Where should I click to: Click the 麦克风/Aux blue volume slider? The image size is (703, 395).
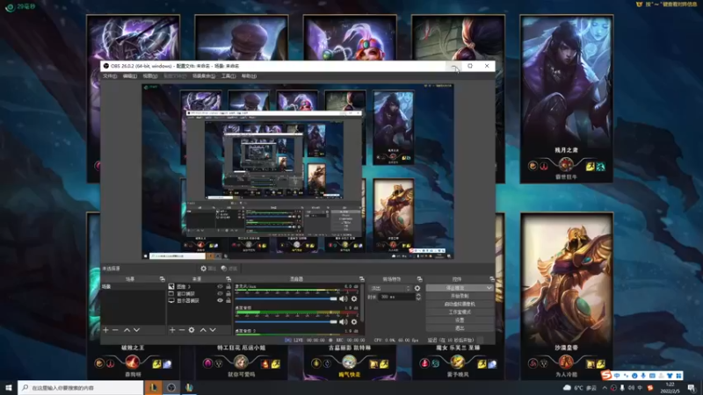pyautogui.click(x=286, y=298)
